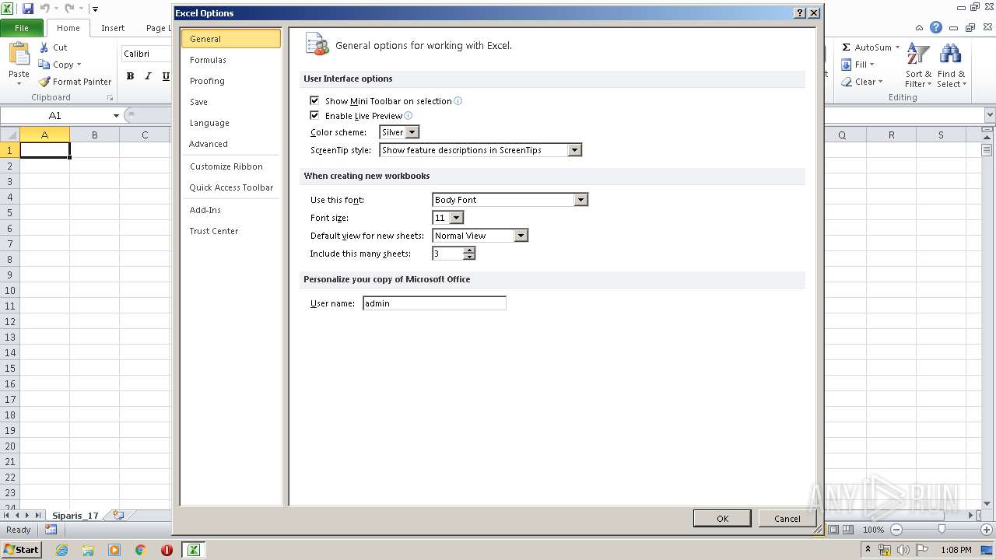This screenshot has width=996, height=560.
Task: Open the Clipboard group dialog launcher
Action: [110, 98]
